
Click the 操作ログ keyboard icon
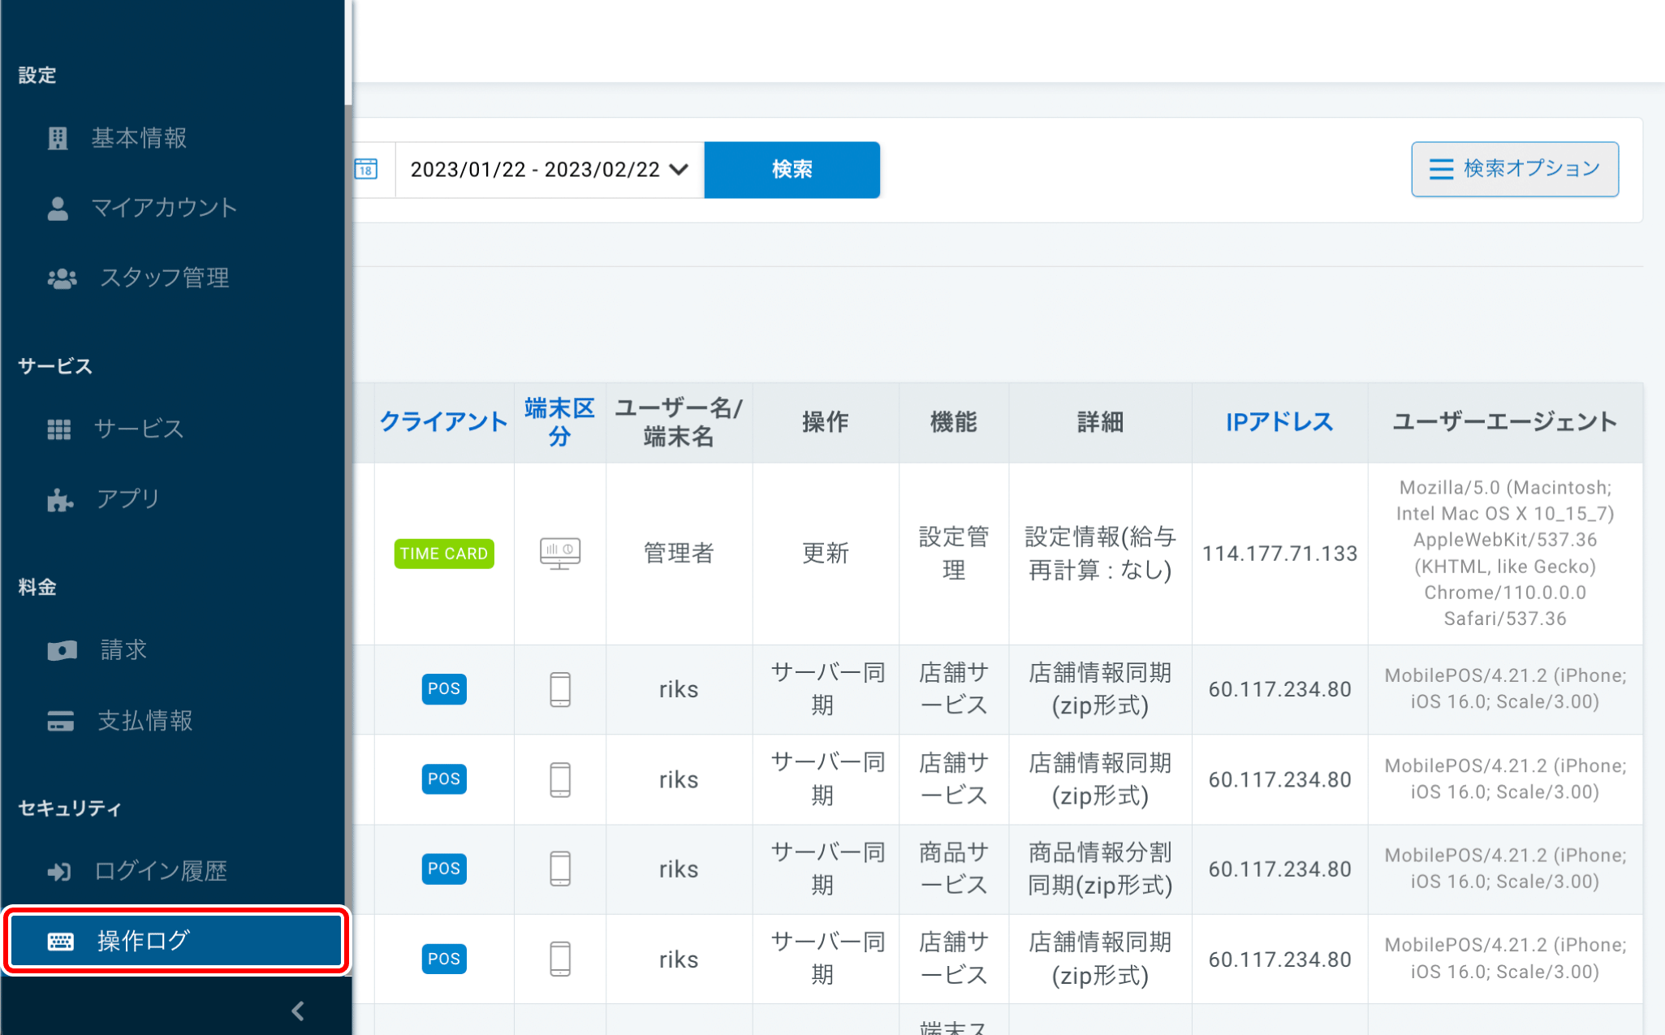(x=61, y=941)
